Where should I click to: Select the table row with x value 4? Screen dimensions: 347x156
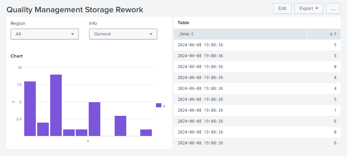[x=257, y=89]
